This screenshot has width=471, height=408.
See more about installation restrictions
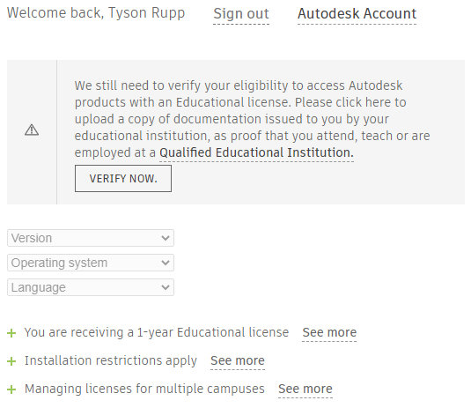click(238, 360)
